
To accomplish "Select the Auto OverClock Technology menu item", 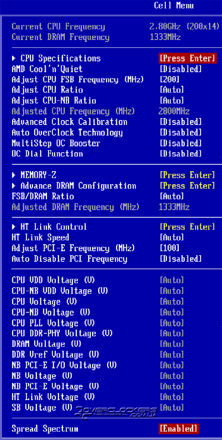I will coord(67,132).
